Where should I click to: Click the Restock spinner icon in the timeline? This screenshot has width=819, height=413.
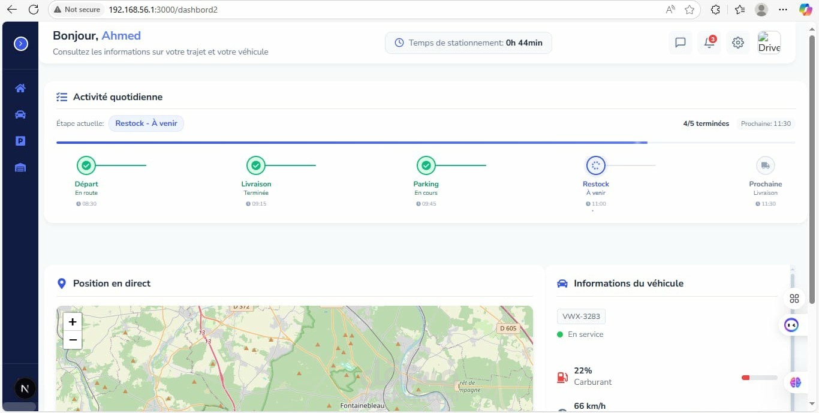click(595, 165)
